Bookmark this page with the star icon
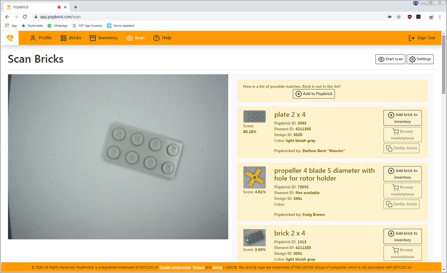This screenshot has height=273, width=447. [x=399, y=17]
